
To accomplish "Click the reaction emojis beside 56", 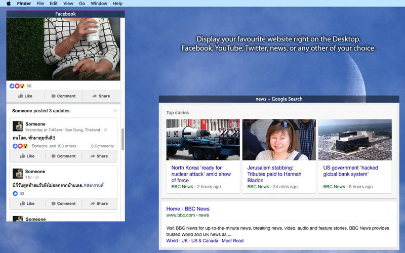I will click(17, 86).
